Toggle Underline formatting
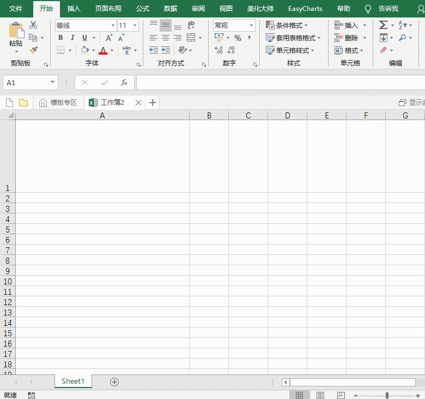 pos(84,38)
